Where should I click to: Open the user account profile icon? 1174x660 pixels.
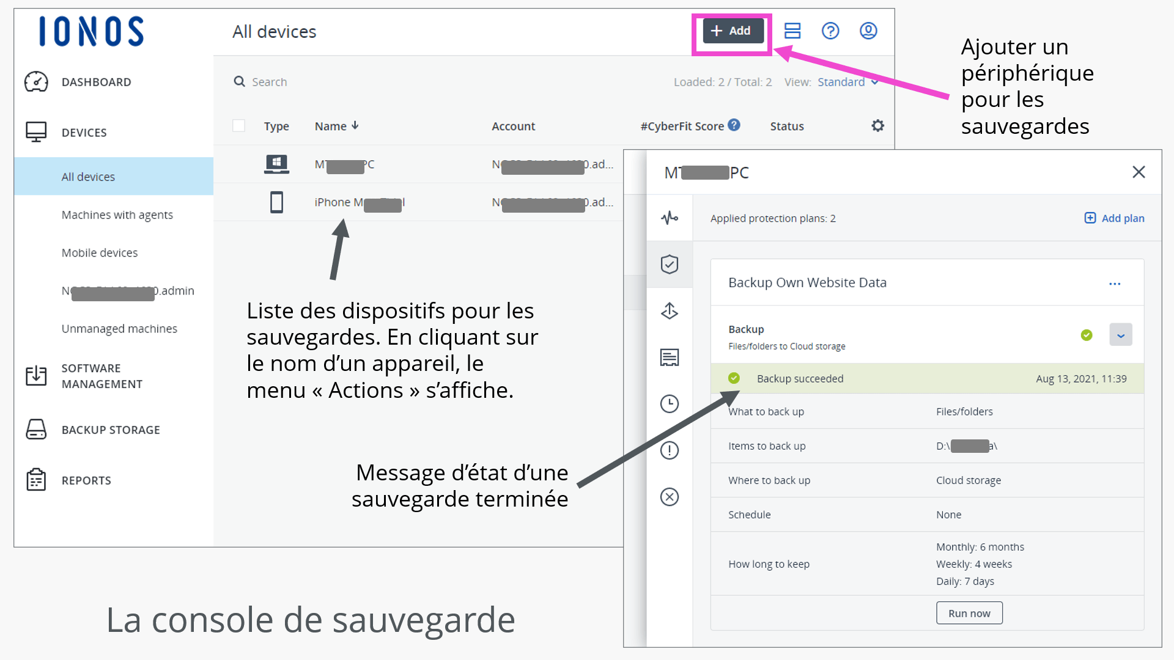point(868,31)
